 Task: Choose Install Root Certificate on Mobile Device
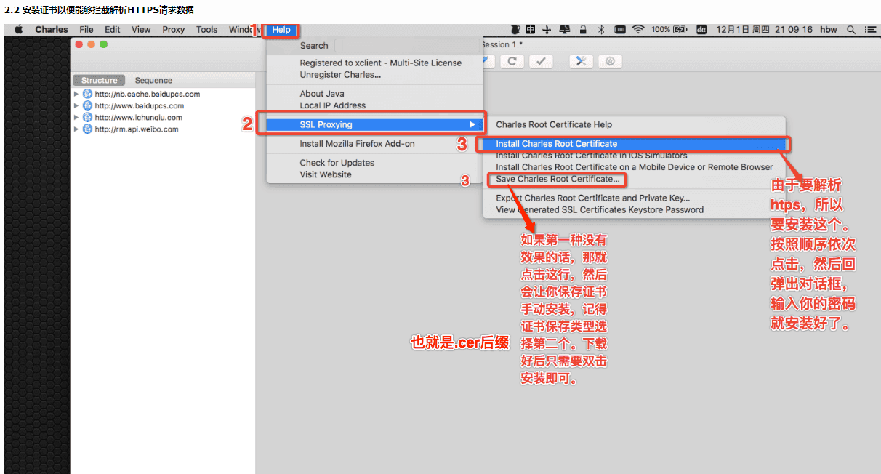tap(635, 167)
